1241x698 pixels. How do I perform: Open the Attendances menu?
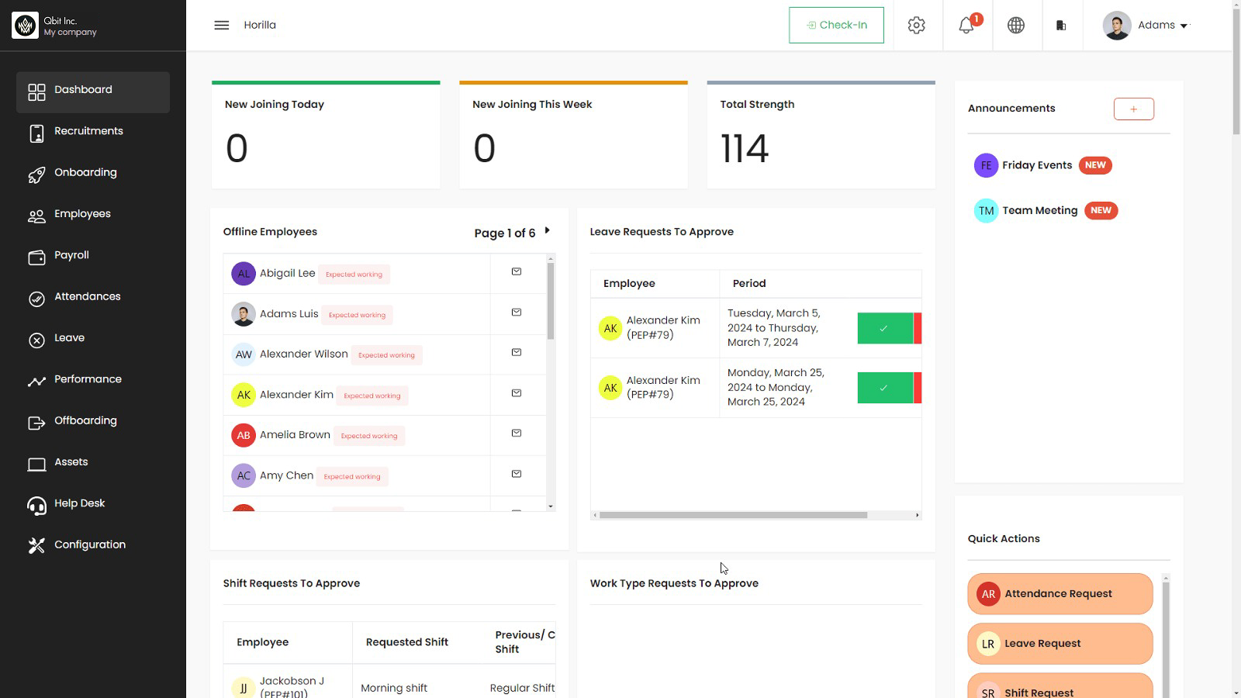point(87,297)
